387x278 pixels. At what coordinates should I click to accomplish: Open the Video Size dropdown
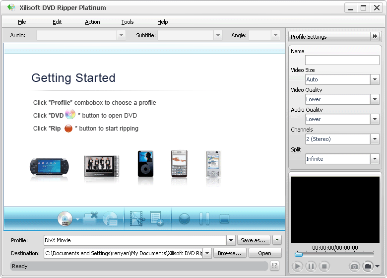[x=375, y=79]
